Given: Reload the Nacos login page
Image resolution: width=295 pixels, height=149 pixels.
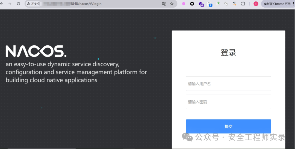Looking at the screenshot, I should tap(19, 4).
